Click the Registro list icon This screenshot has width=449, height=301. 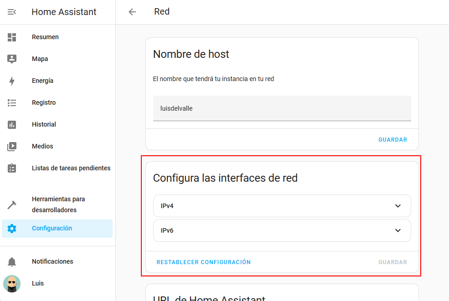(x=12, y=103)
